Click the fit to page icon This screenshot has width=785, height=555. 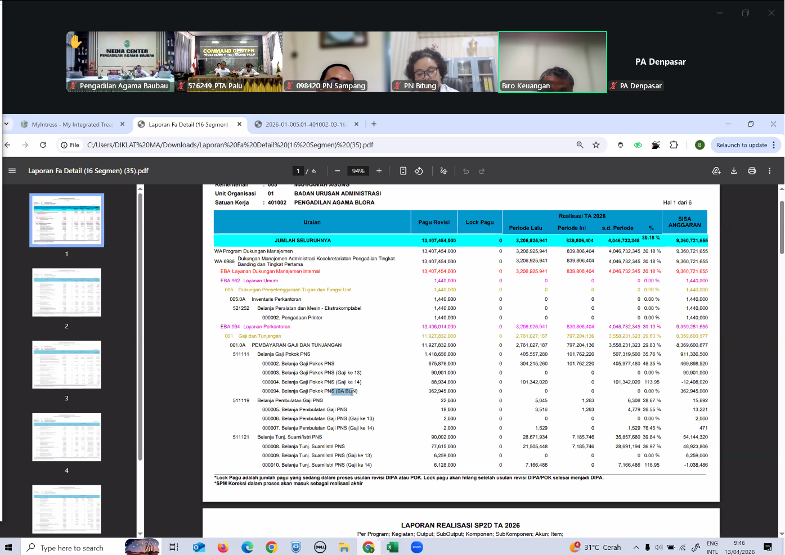(403, 171)
